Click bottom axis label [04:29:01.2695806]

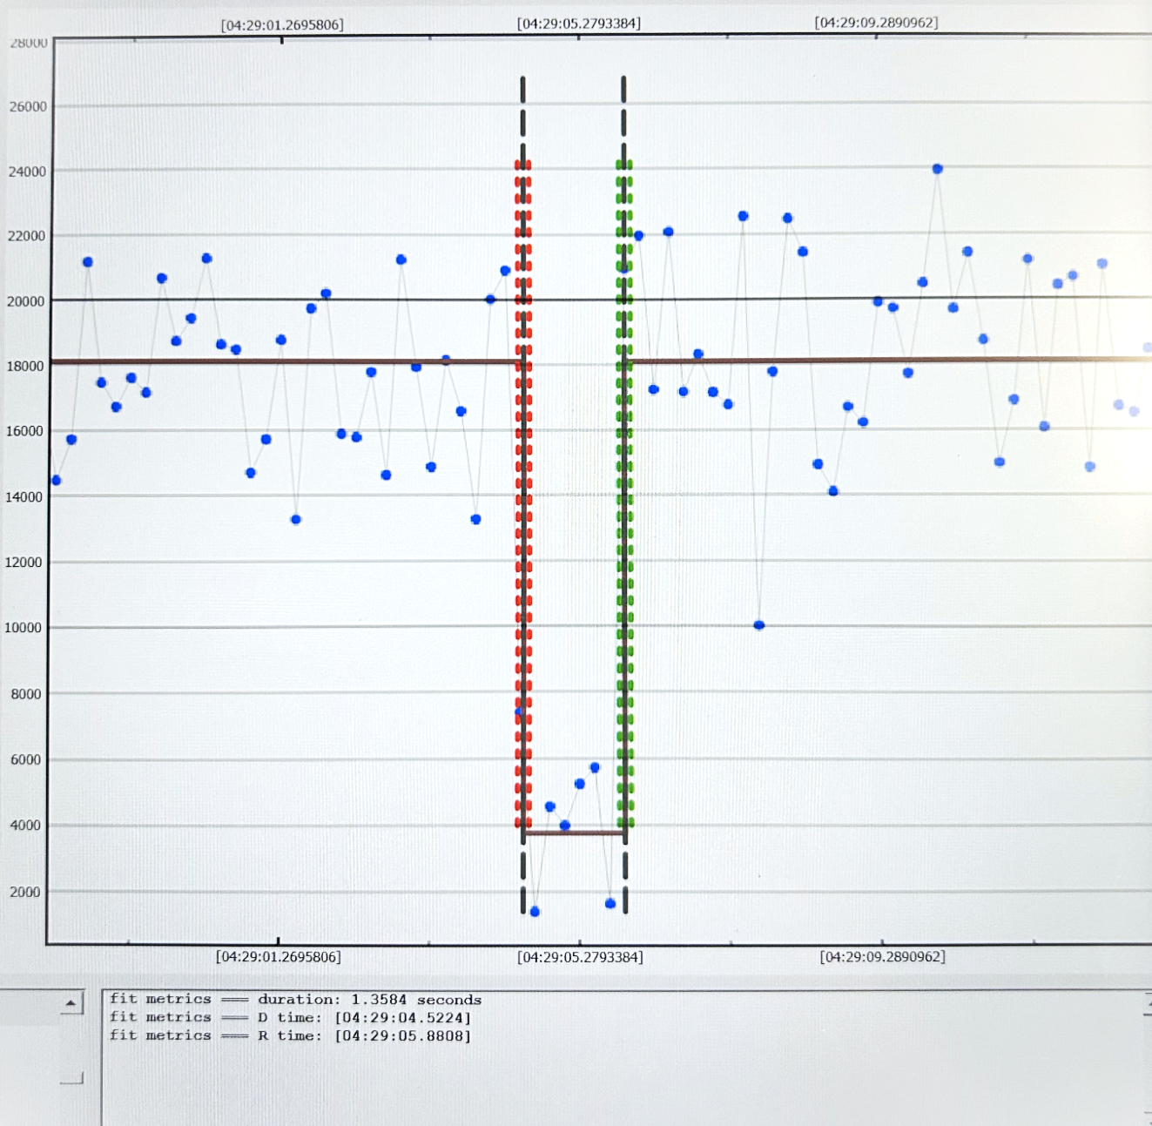click(x=279, y=957)
